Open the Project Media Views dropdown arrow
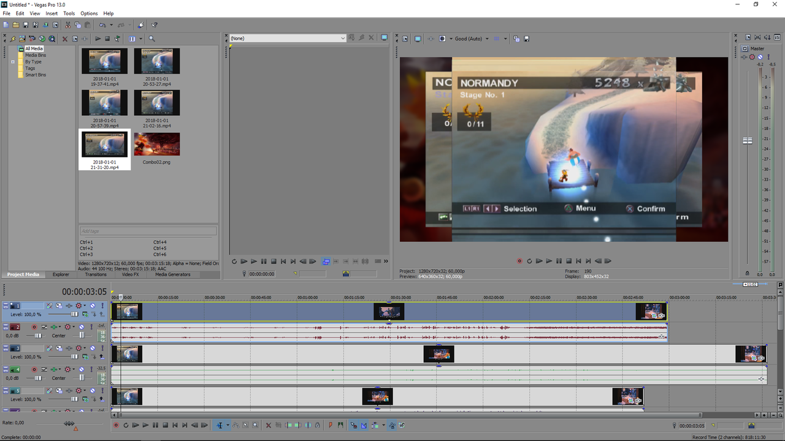This screenshot has width=785, height=441. click(140, 39)
